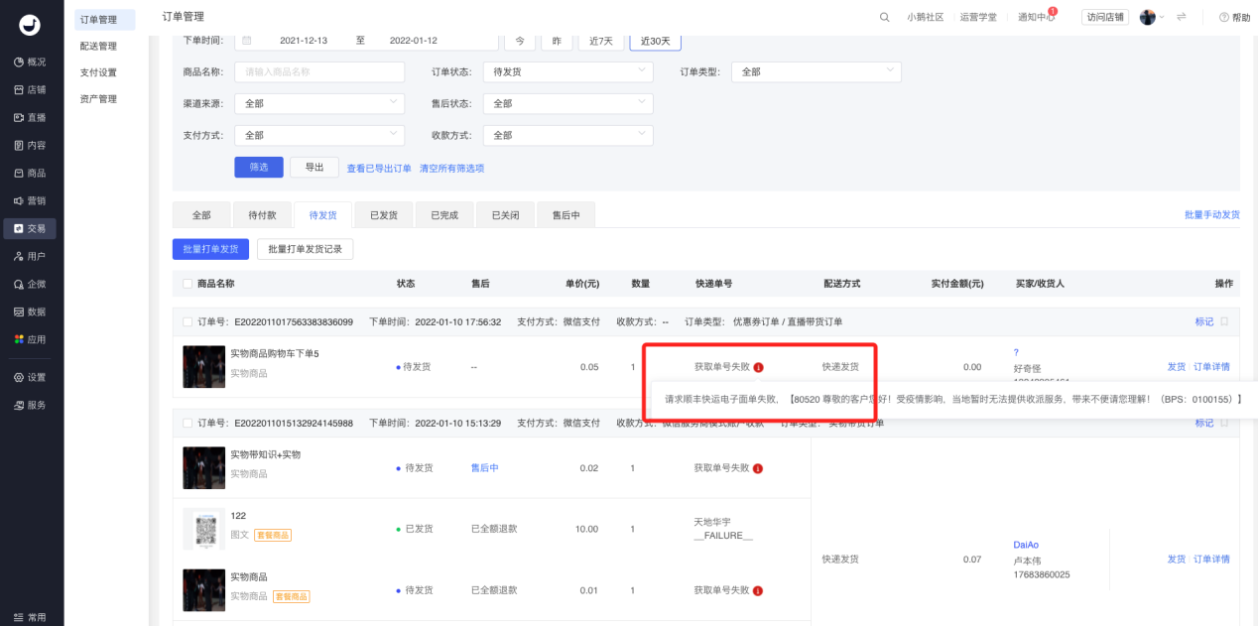Click the switch-account arrows icon in header
This screenshot has width=1258, height=626.
[1182, 17]
